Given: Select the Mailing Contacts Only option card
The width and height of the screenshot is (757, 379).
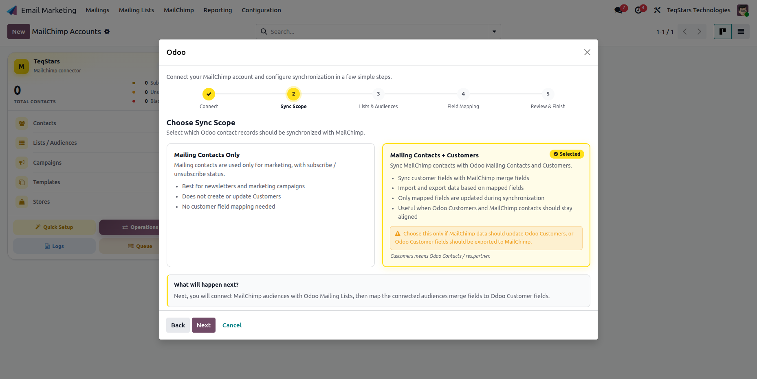Looking at the screenshot, I should coord(271,205).
